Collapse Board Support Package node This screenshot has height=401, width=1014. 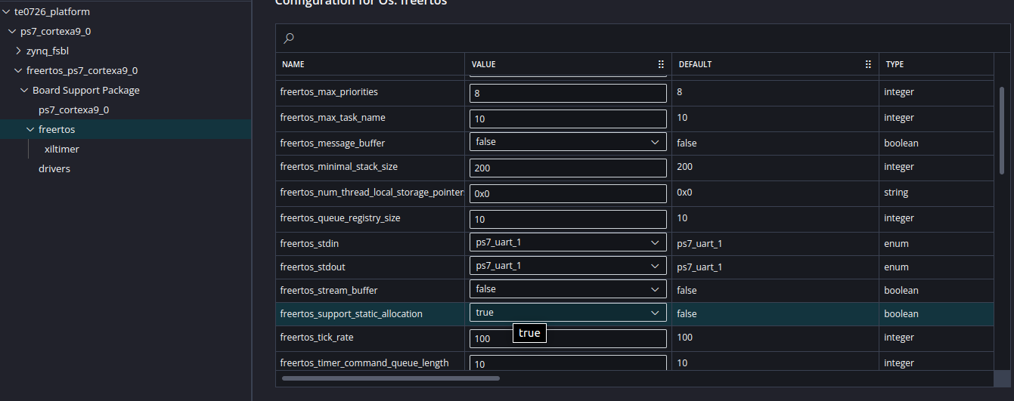tap(25, 90)
